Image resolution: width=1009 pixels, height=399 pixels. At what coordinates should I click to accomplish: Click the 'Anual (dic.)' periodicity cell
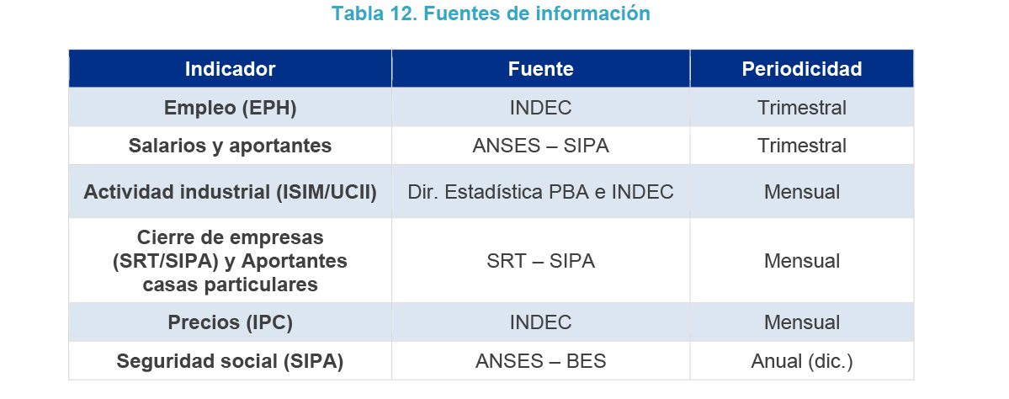coord(801,361)
